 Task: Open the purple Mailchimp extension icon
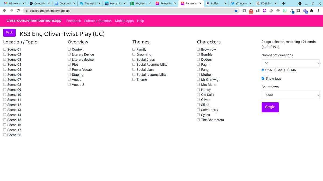point(264,10)
